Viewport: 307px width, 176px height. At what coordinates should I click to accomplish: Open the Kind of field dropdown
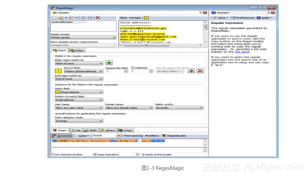(83, 71)
